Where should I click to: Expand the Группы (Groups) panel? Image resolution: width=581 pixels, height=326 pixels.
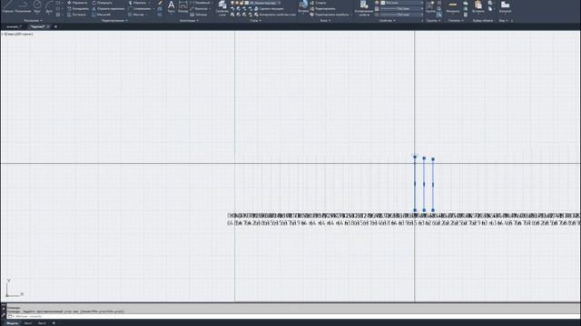[433, 20]
